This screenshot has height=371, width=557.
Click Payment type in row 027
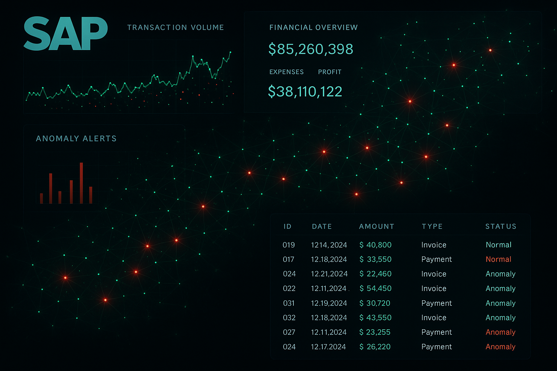click(437, 332)
